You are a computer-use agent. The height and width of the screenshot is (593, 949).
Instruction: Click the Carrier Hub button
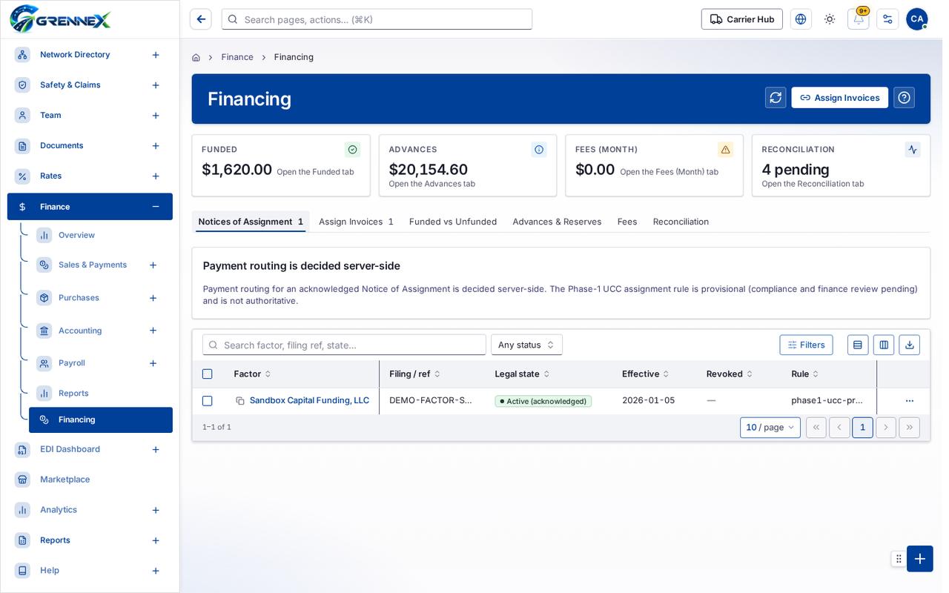tap(742, 19)
